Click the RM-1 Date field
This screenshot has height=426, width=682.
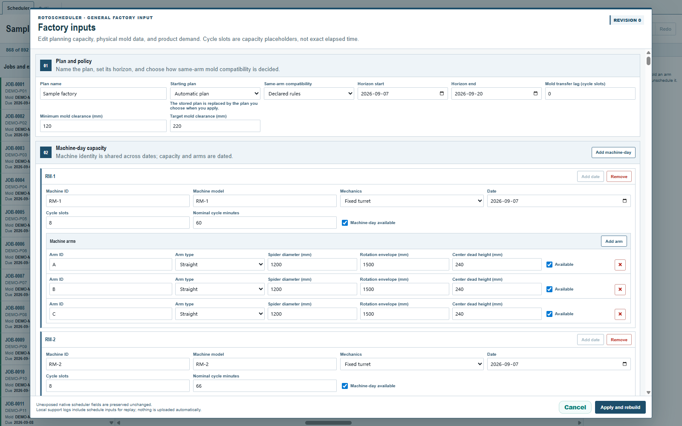tap(559, 201)
